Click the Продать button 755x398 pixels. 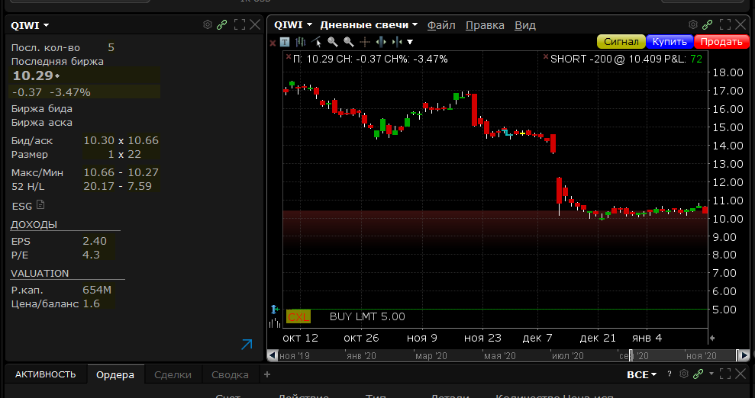tap(721, 42)
